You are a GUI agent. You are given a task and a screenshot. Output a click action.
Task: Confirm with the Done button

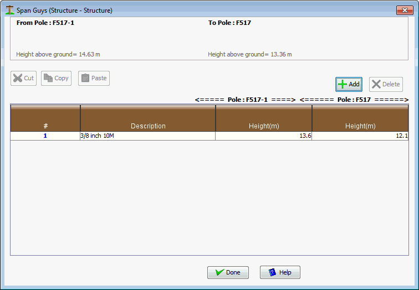[x=228, y=272]
